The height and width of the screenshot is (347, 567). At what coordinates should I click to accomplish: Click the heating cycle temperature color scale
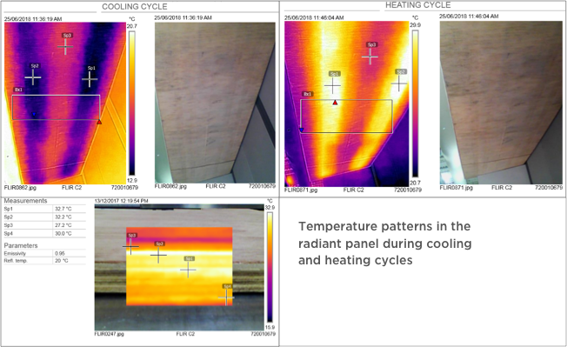(x=415, y=103)
